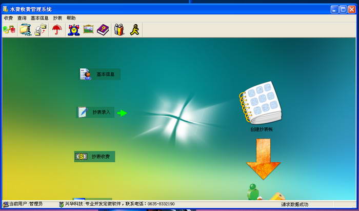Click the 创建抄表帐 notebook icon
359x211 pixels.
[261, 103]
